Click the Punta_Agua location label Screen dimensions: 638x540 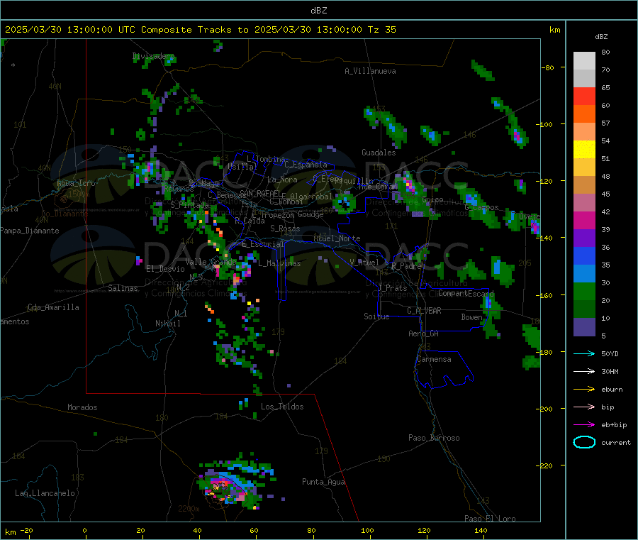tap(323, 482)
